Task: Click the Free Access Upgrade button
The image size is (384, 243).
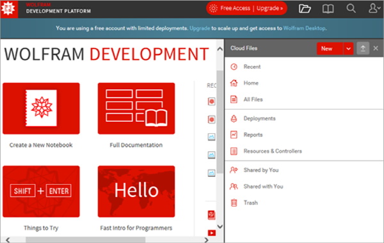Action: coord(246,8)
